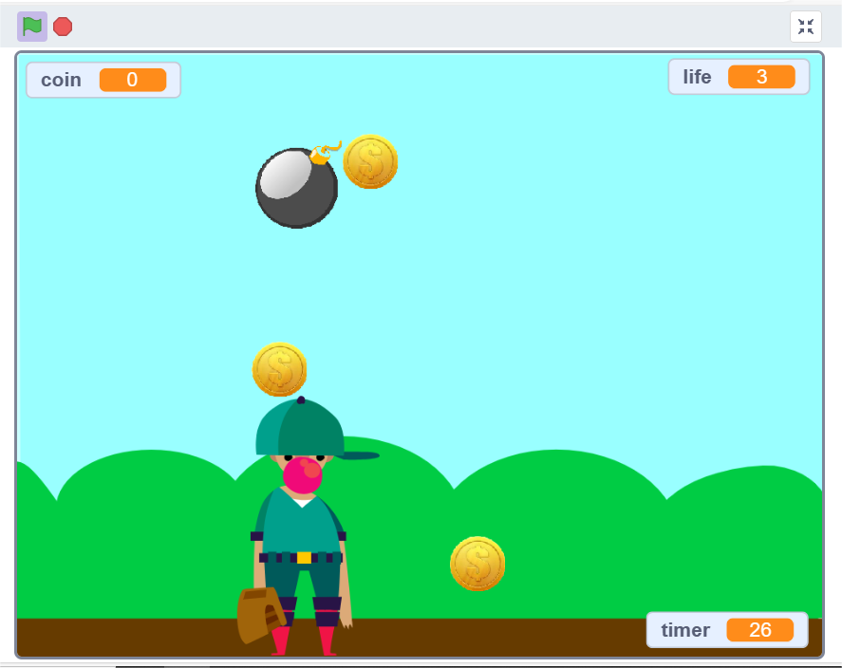Click the player's teal shirt
The width and height of the screenshot is (842, 668).
[x=298, y=527]
